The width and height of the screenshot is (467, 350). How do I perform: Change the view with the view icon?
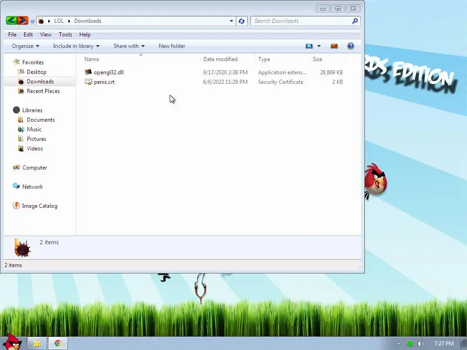point(309,46)
